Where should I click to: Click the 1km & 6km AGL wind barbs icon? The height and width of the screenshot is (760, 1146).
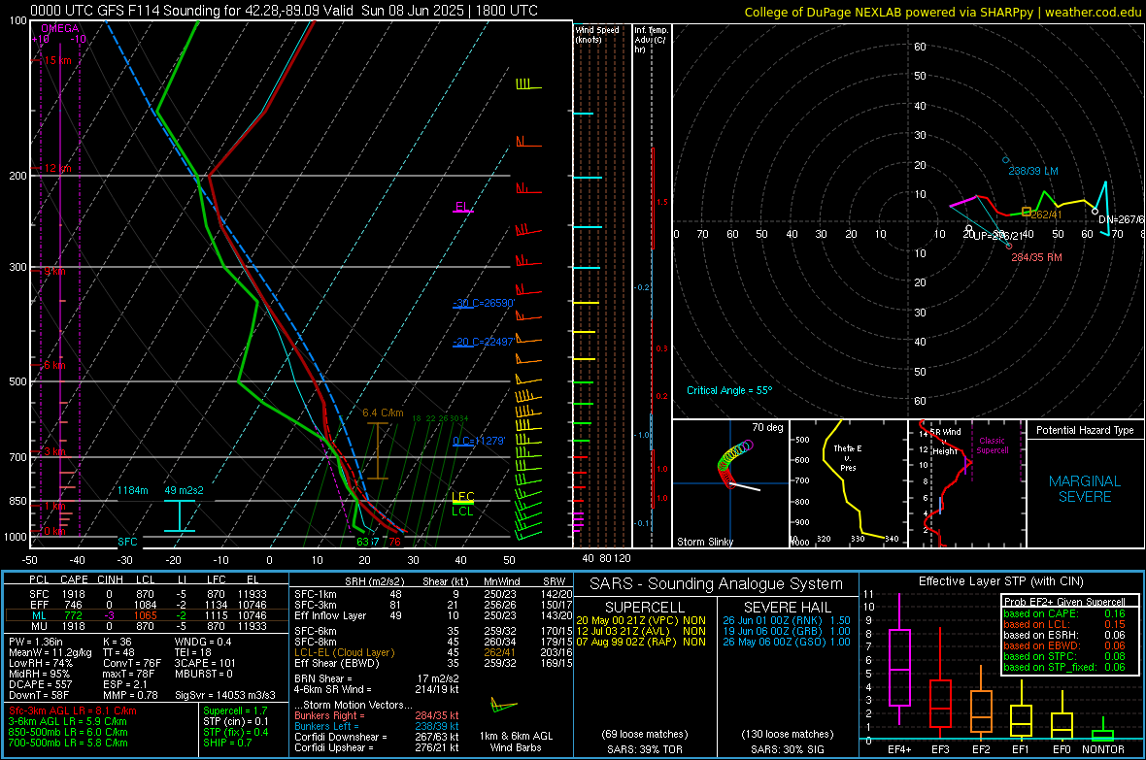point(504,706)
